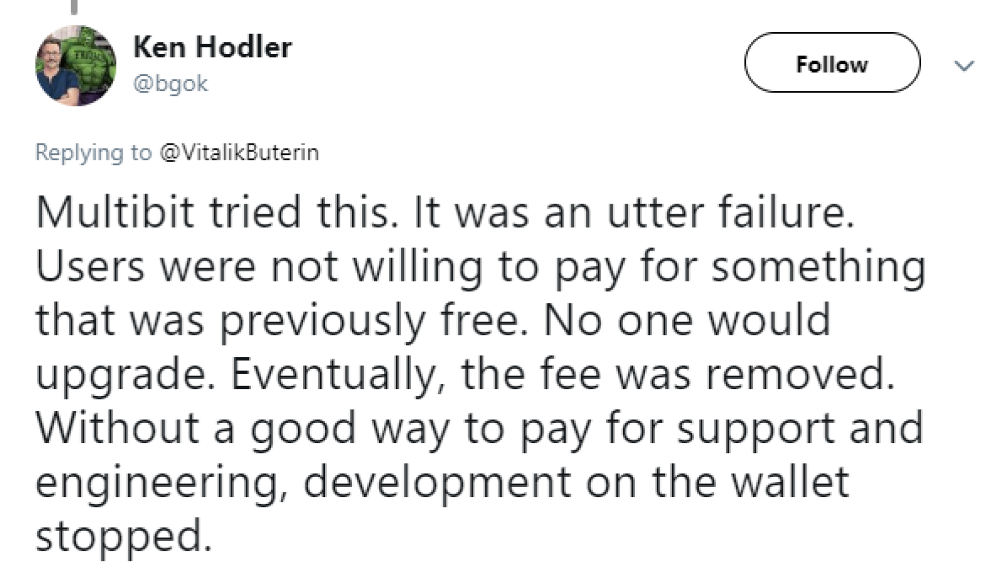Click the final word 'stopped' in tweet

click(123, 536)
